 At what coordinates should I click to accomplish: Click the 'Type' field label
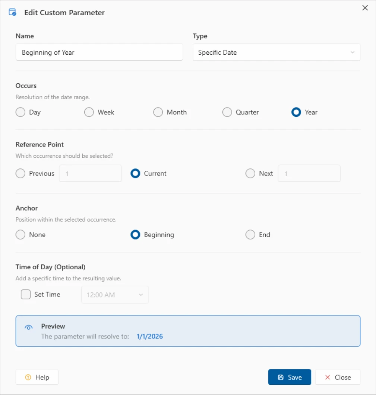200,36
